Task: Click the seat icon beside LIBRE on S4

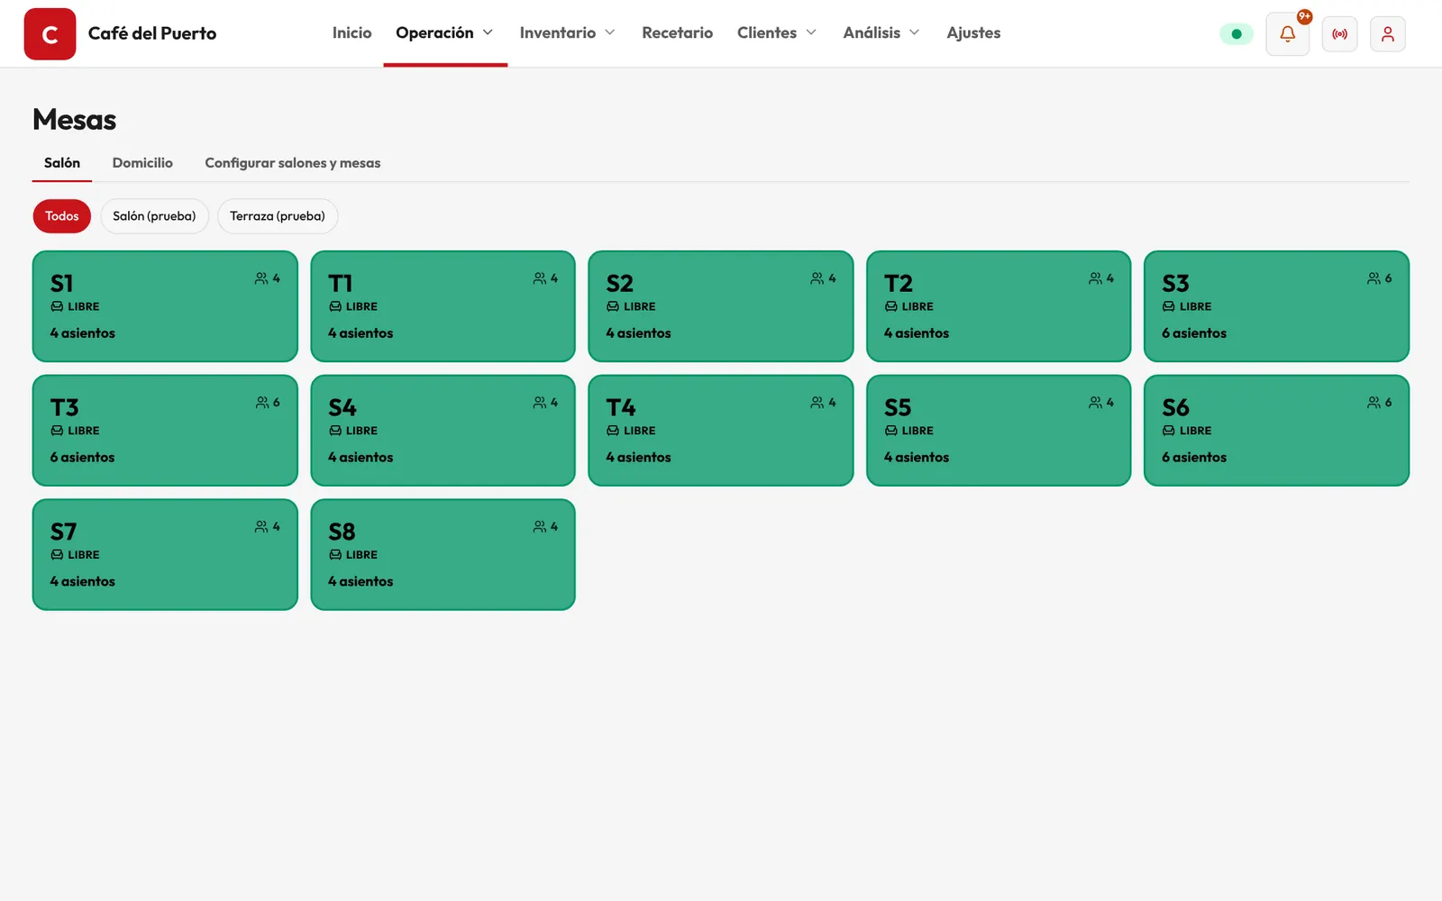Action: (x=335, y=431)
